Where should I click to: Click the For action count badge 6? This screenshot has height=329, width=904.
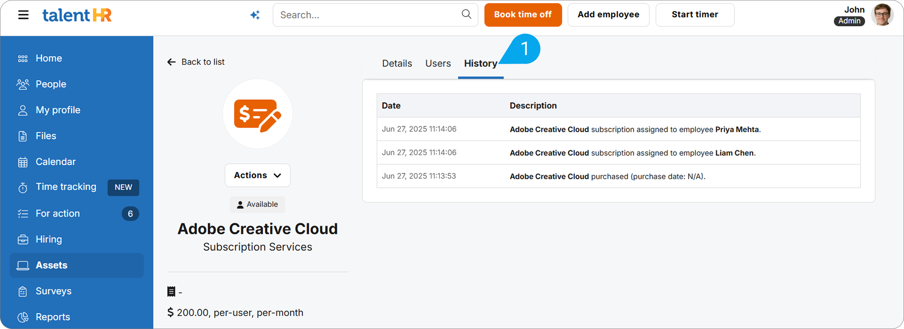click(130, 214)
